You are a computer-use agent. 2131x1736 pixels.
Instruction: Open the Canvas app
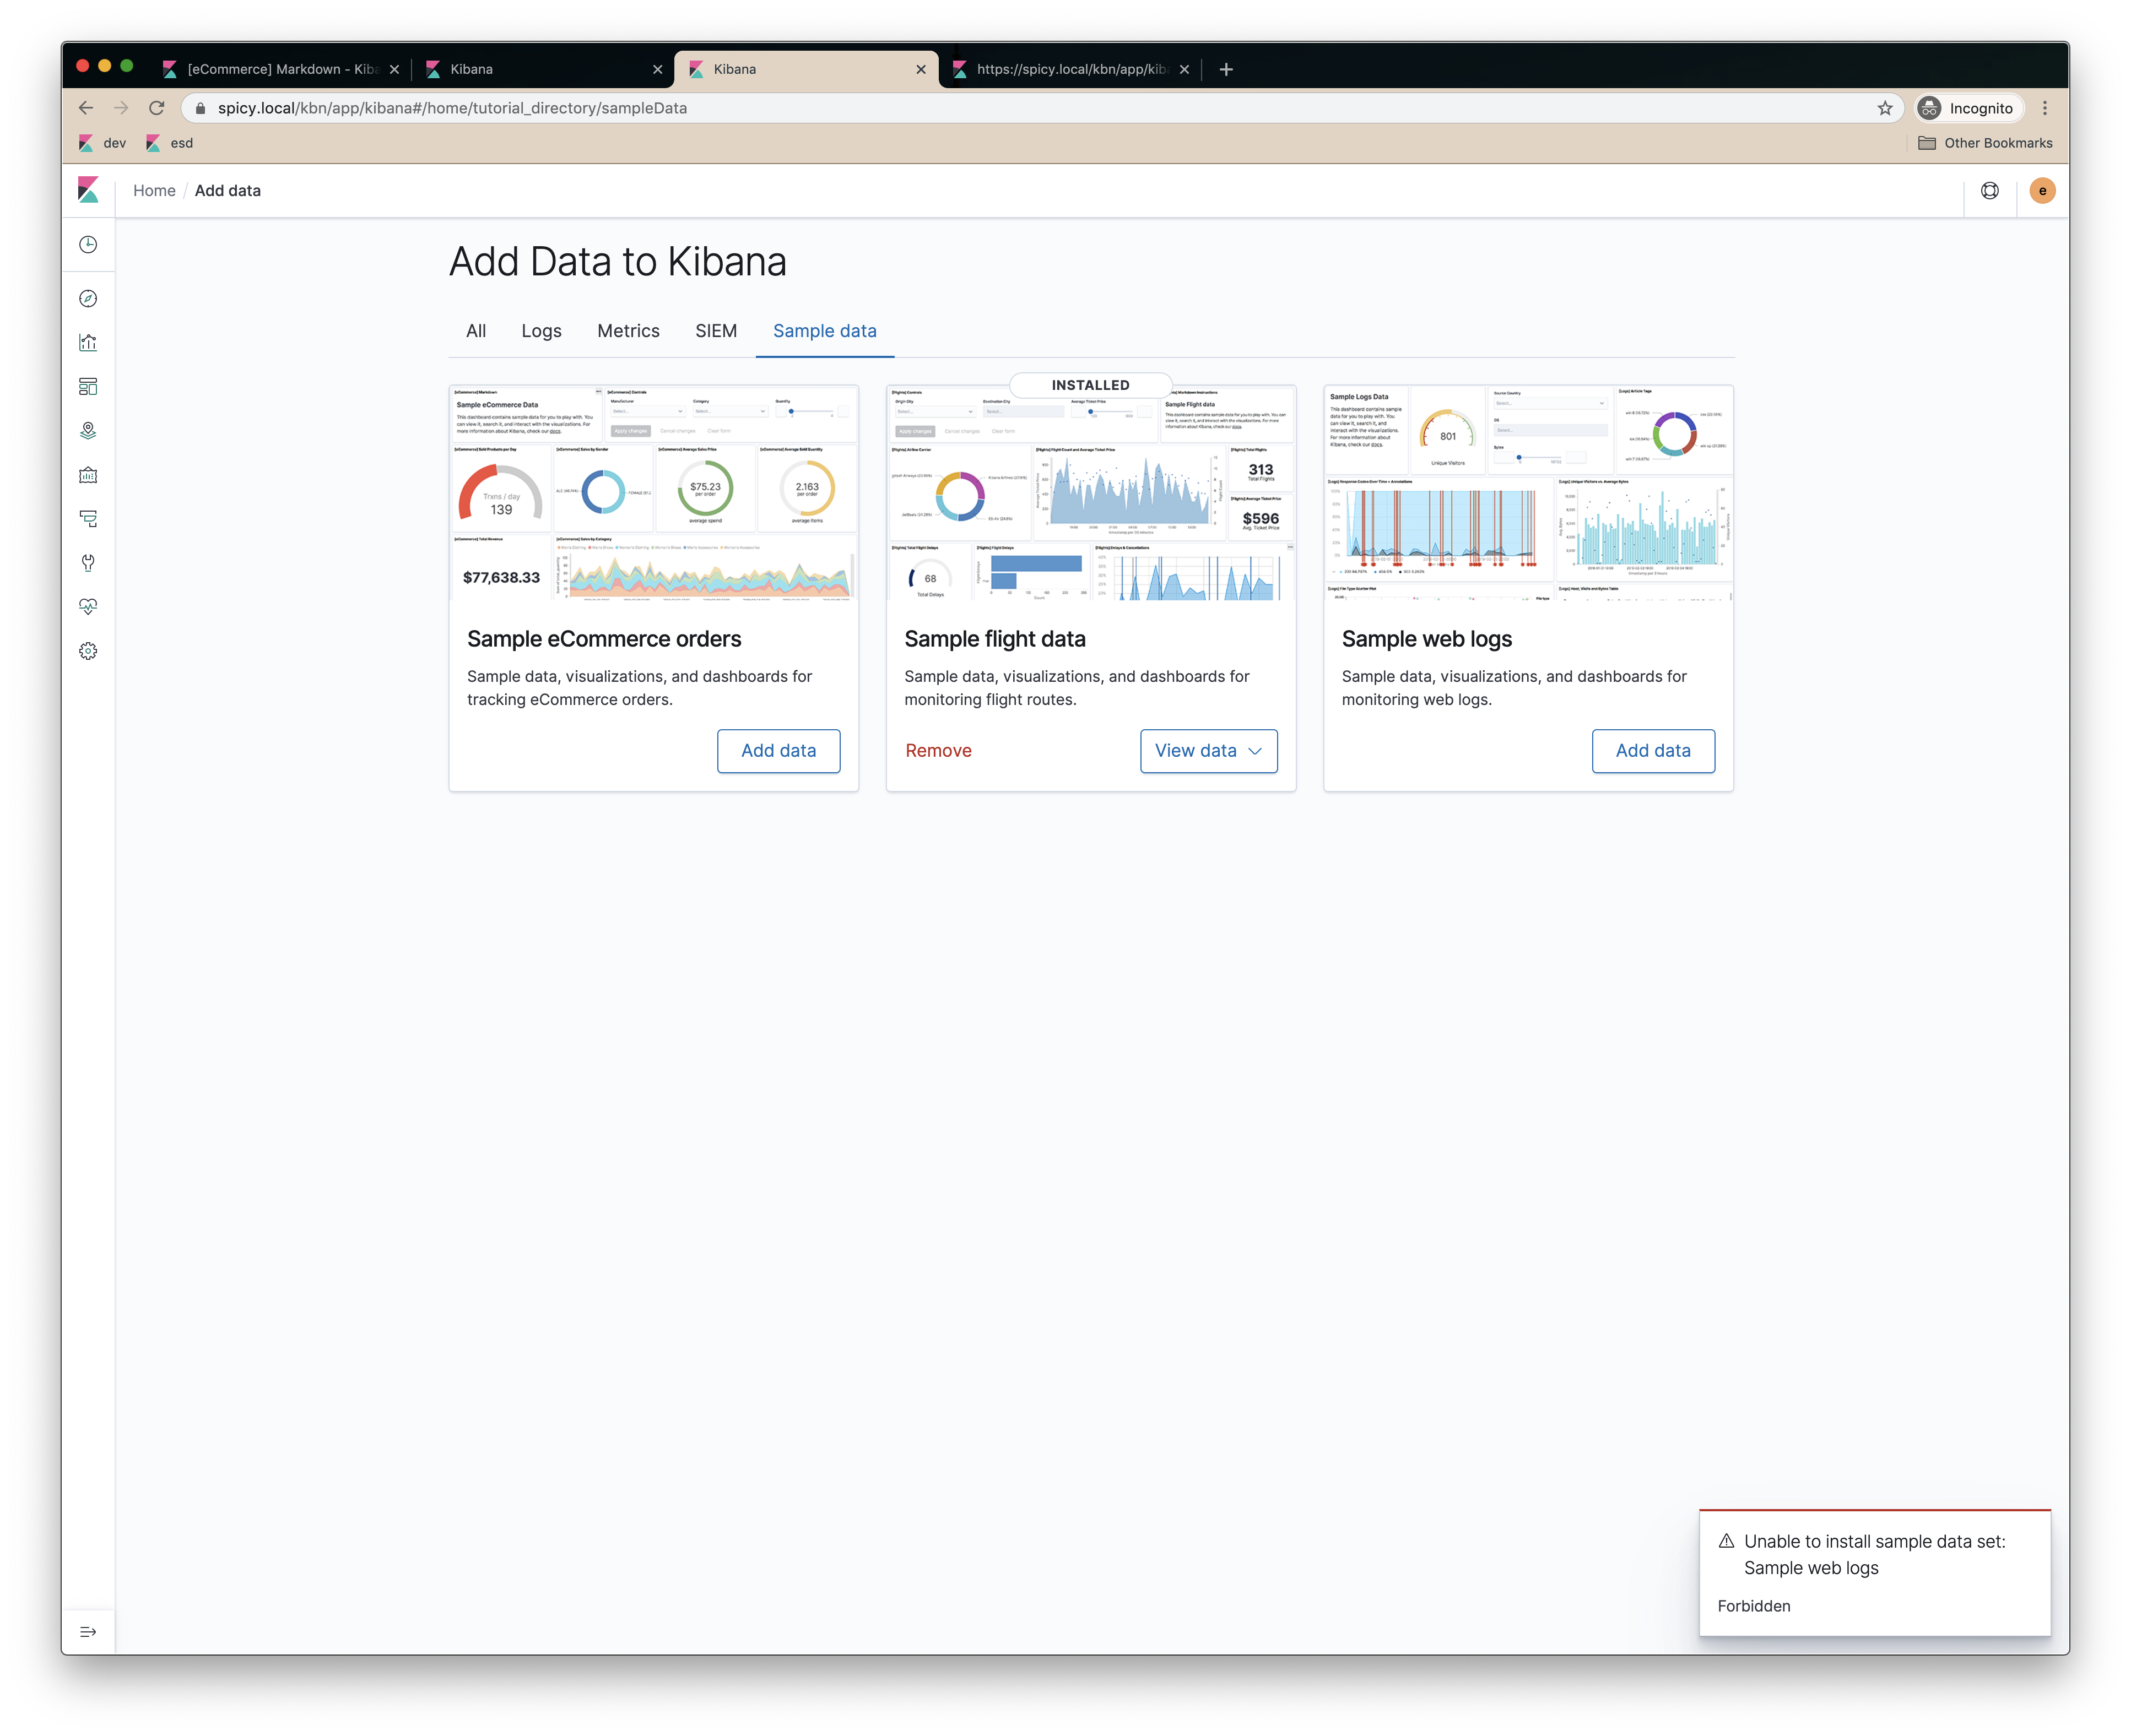tap(88, 476)
